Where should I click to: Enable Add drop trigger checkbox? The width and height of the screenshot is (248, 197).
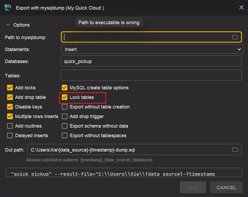pyautogui.click(x=64, y=116)
